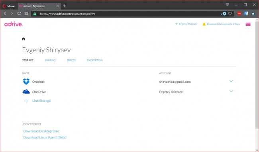
Task: Open the Opera tab menu icon
Action: click(x=227, y=5)
